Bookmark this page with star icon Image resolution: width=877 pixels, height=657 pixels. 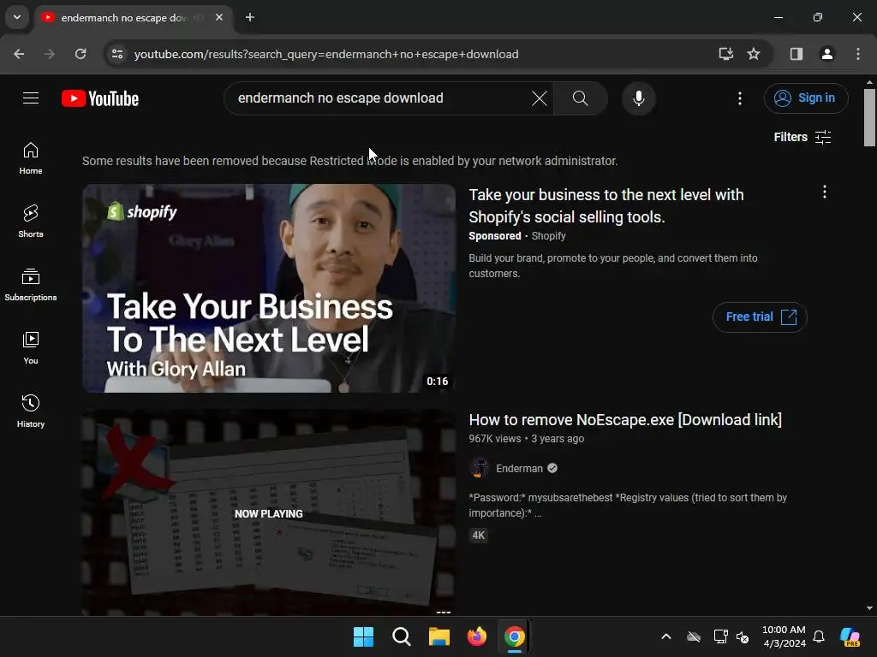click(754, 54)
